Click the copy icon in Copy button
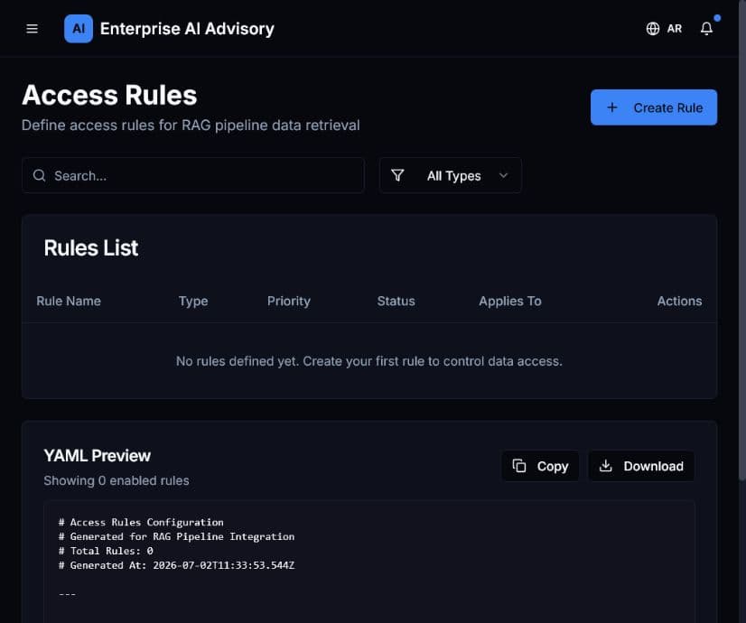746x623 pixels. pyautogui.click(x=519, y=466)
